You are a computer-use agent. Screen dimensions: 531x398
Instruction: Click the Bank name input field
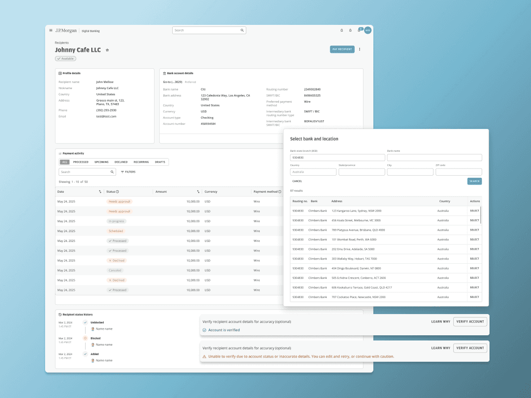(x=435, y=158)
